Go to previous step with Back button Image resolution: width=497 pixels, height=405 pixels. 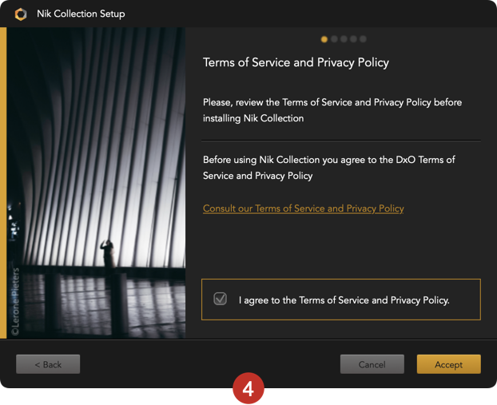pyautogui.click(x=48, y=364)
